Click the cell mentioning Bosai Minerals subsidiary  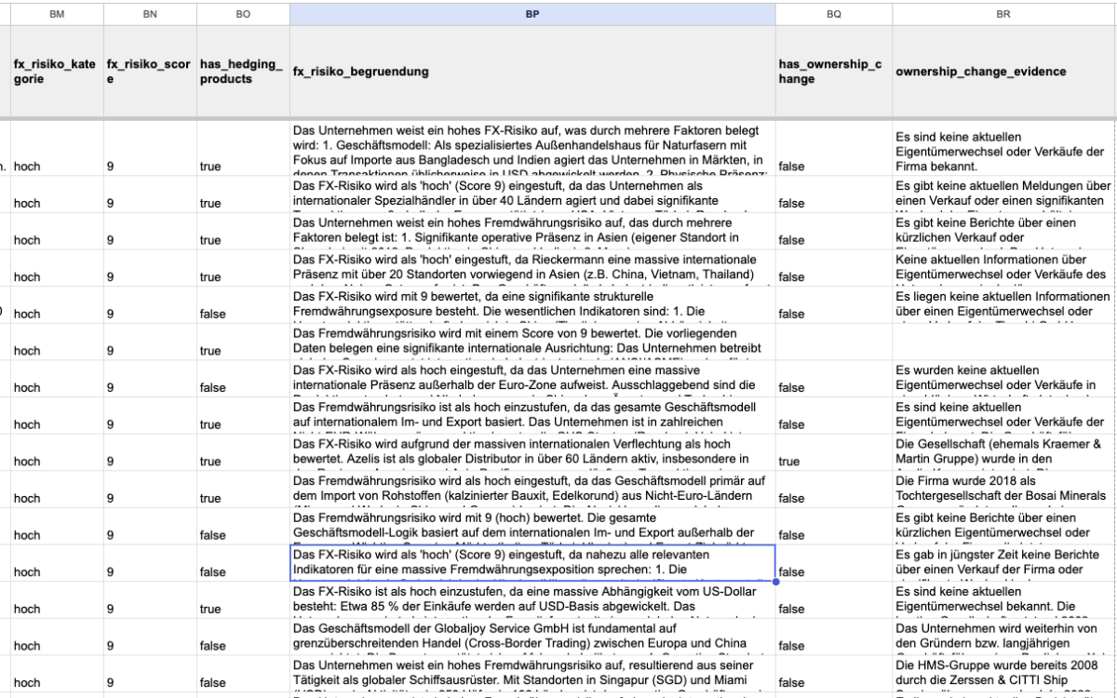(1003, 490)
